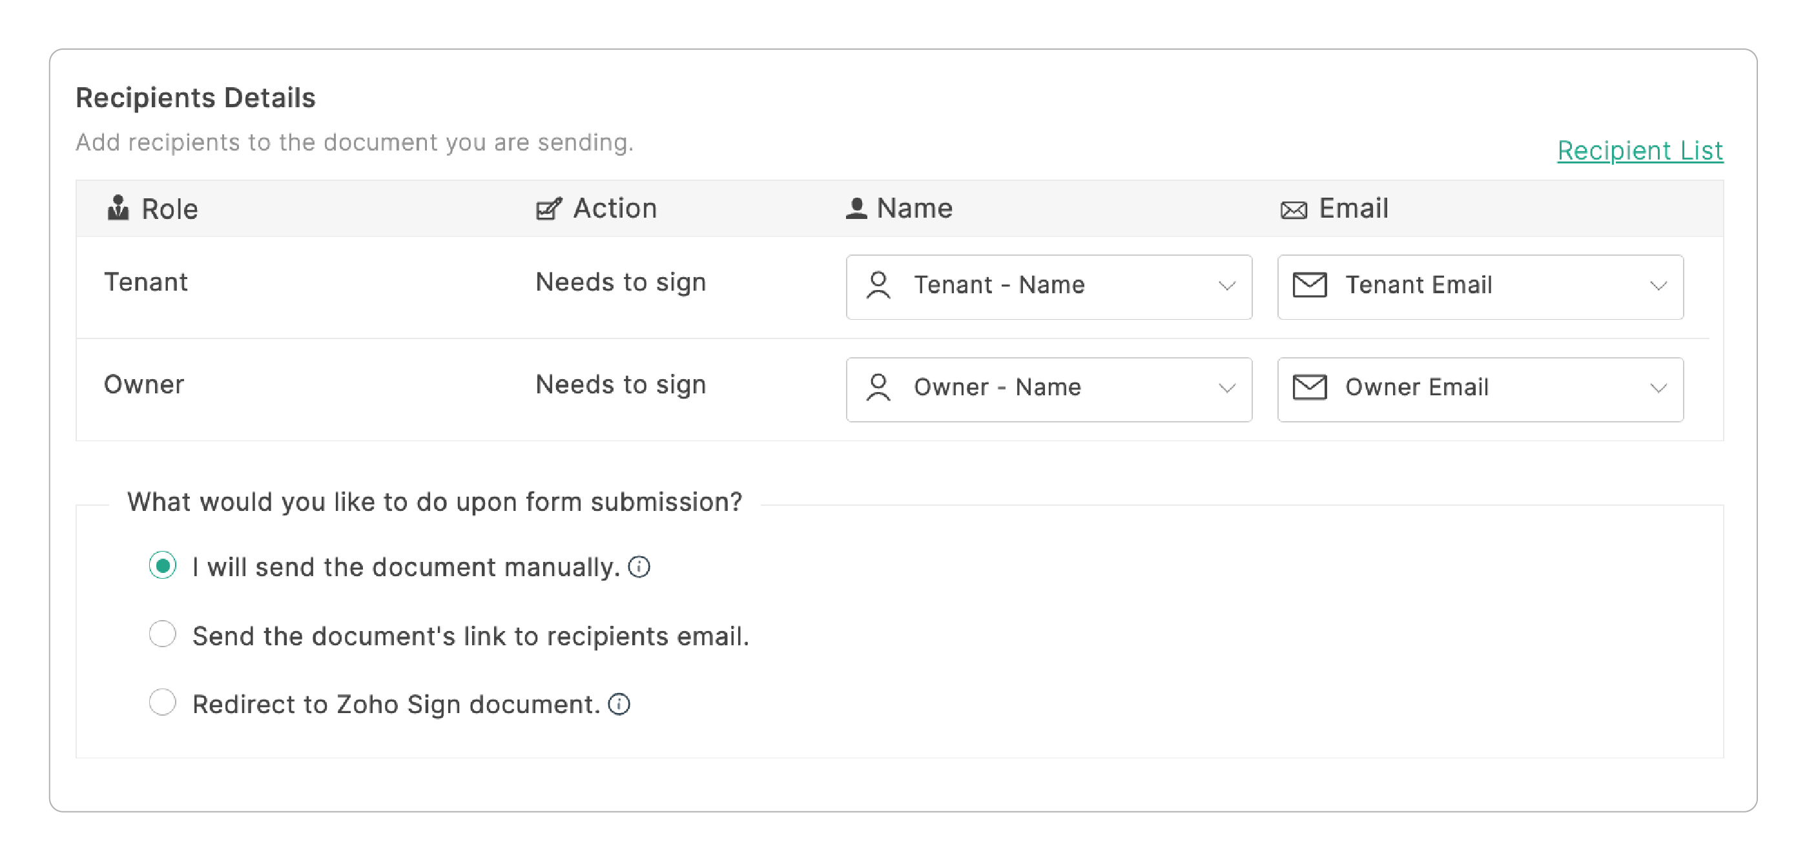The width and height of the screenshot is (1807, 861).
Task: Open the Recipient List link
Action: click(x=1639, y=151)
